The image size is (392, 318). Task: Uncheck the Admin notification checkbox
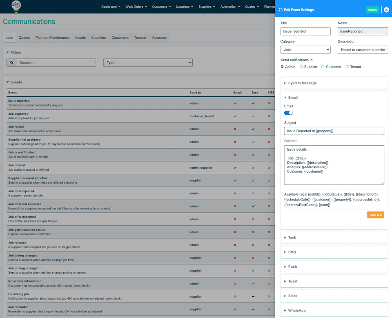click(283, 67)
